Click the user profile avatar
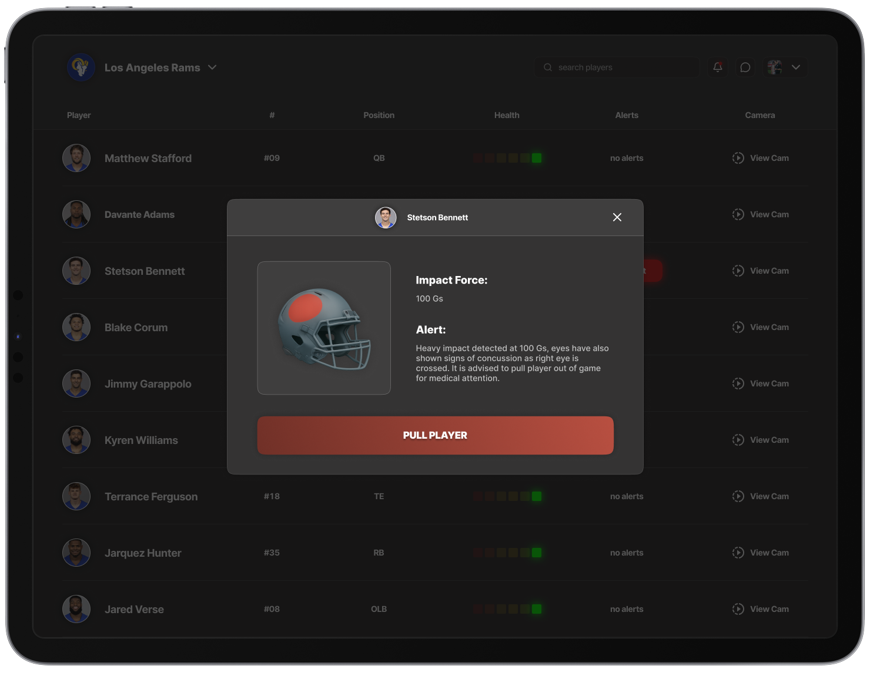Screen dimensions: 870x673 [x=775, y=68]
